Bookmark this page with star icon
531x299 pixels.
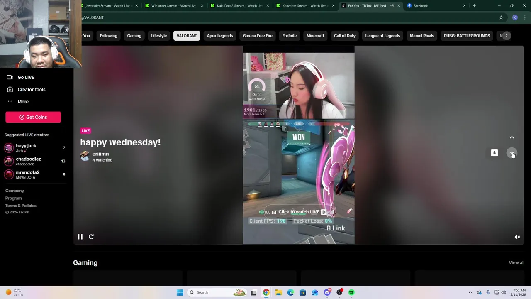501,17
